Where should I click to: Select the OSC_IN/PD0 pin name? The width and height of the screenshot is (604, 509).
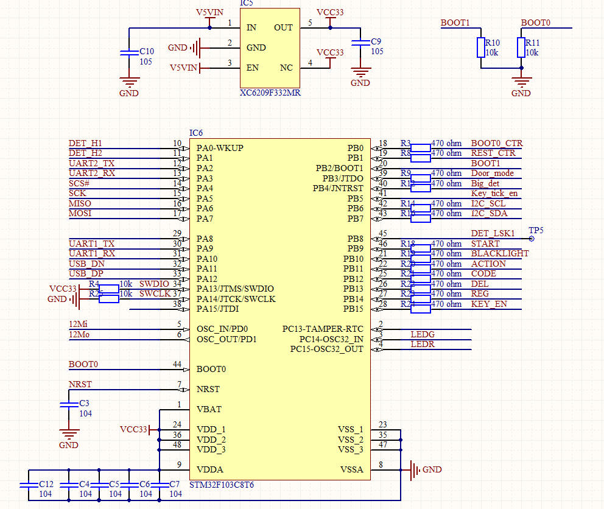pos(222,329)
